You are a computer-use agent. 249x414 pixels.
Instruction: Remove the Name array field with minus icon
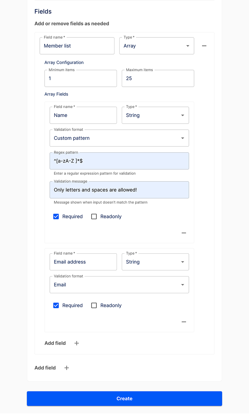point(184,233)
